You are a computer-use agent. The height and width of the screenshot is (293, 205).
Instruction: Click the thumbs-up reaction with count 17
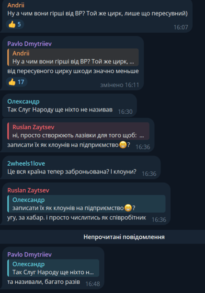pos(17,82)
